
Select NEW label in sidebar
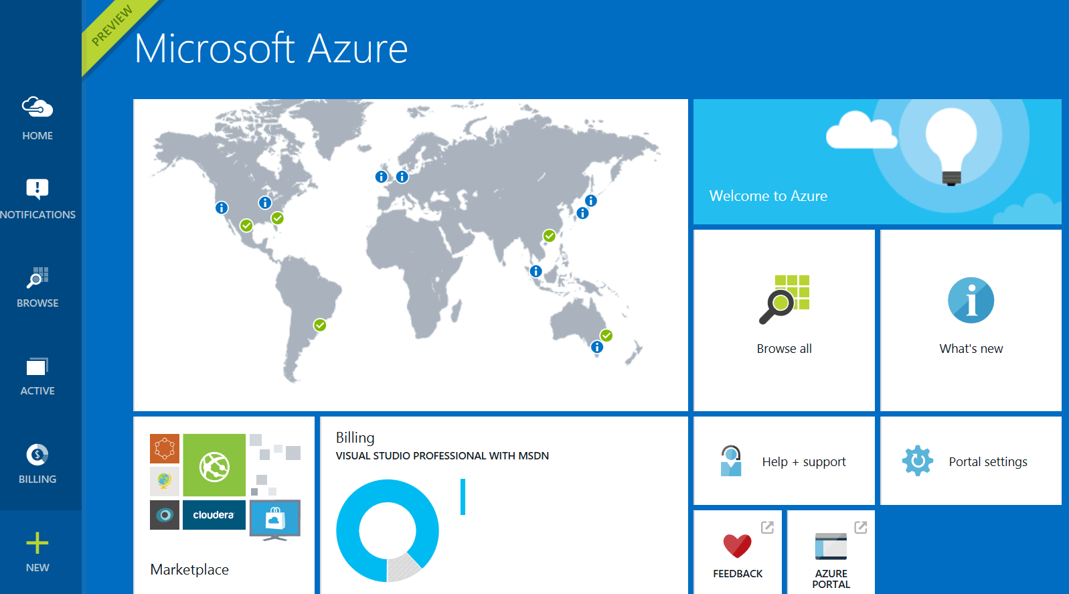tap(37, 567)
